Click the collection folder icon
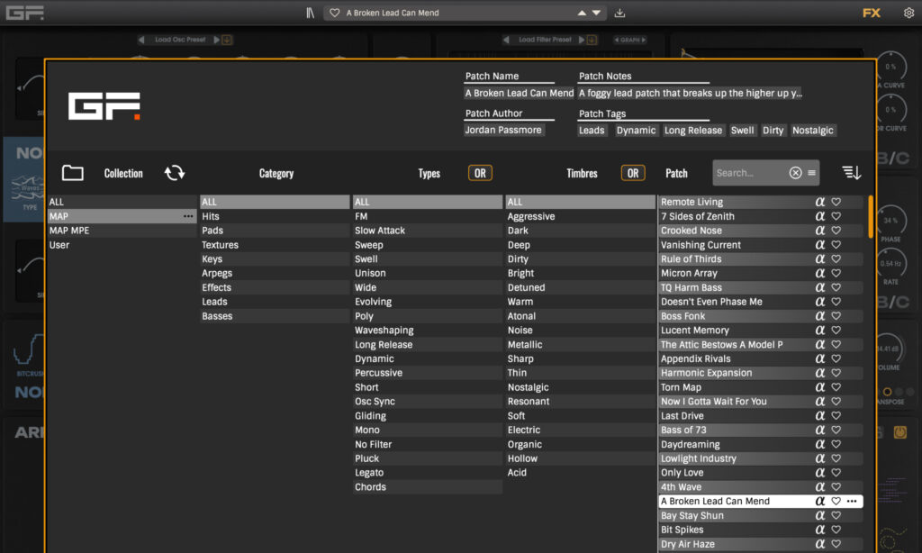 click(72, 173)
